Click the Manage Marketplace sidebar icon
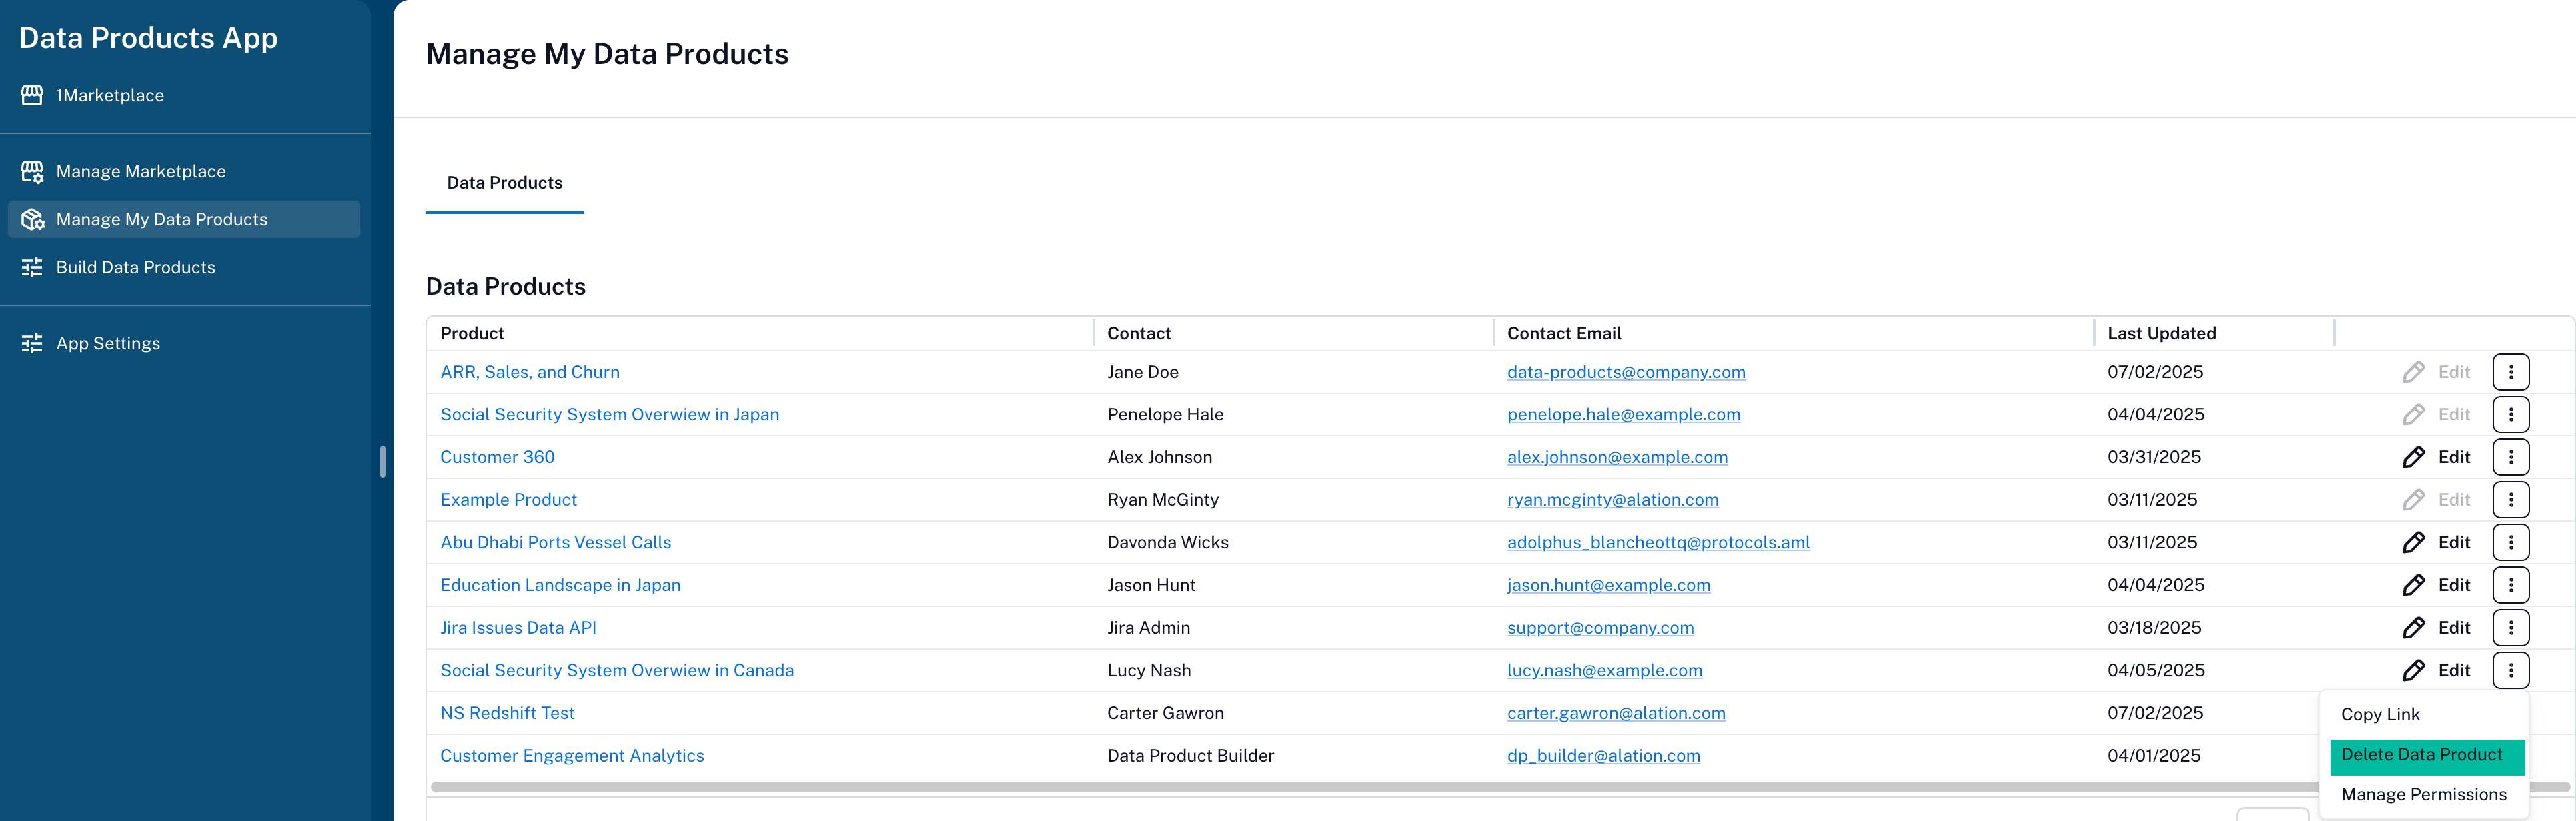The image size is (2576, 821). coord(32,172)
